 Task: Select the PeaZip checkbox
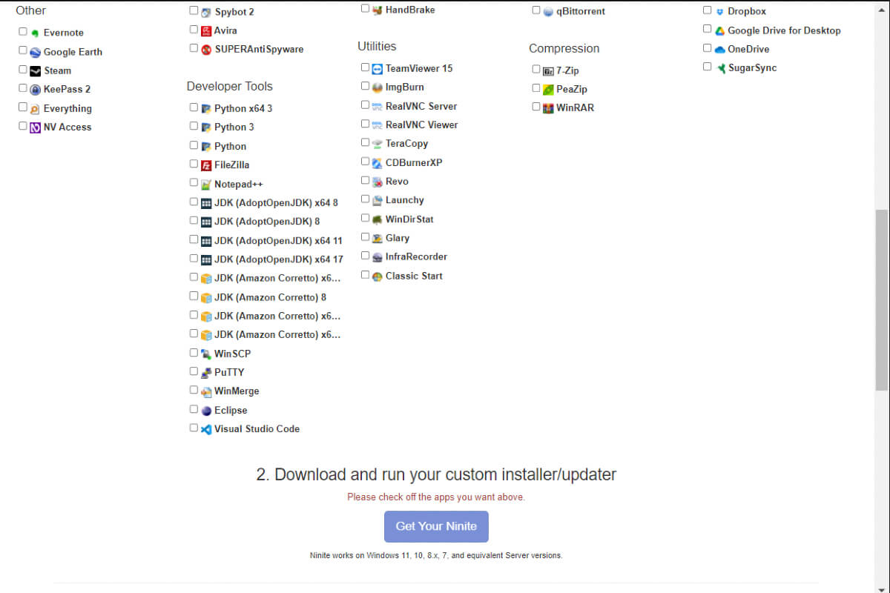point(536,88)
